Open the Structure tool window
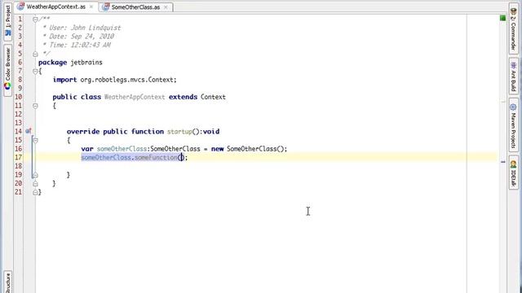522x293 pixels. [x=7, y=282]
